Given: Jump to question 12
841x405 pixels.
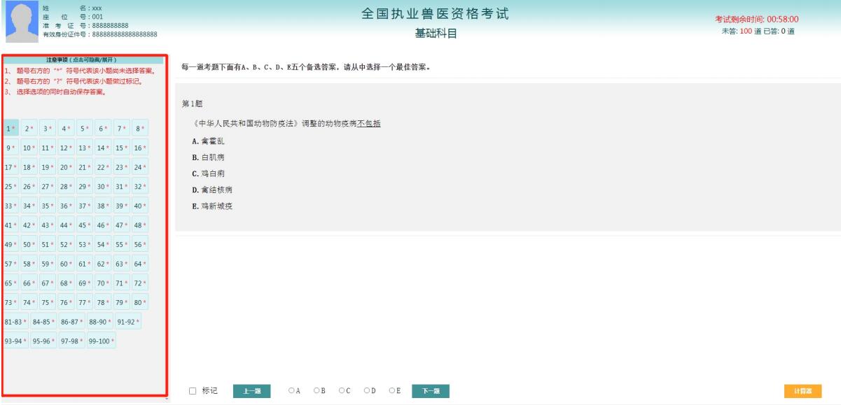Looking at the screenshot, I should [x=66, y=148].
